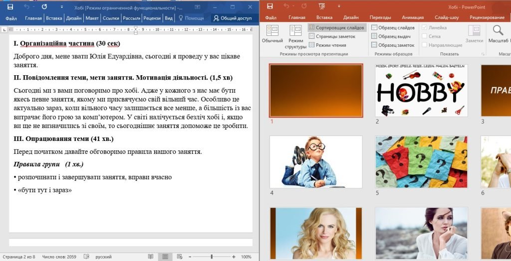This screenshot has width=511, height=261.
Task: Switch Word to Web Layout view icon
Action: [179, 257]
